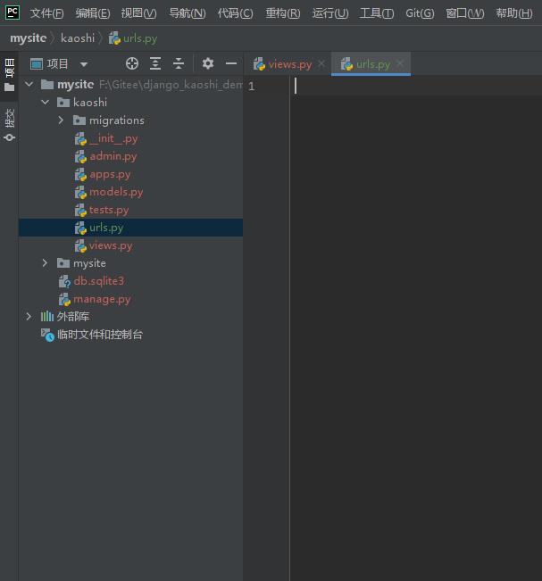Toggle the 项目 side tool window tab
This screenshot has height=581, width=542.
[x=9, y=75]
